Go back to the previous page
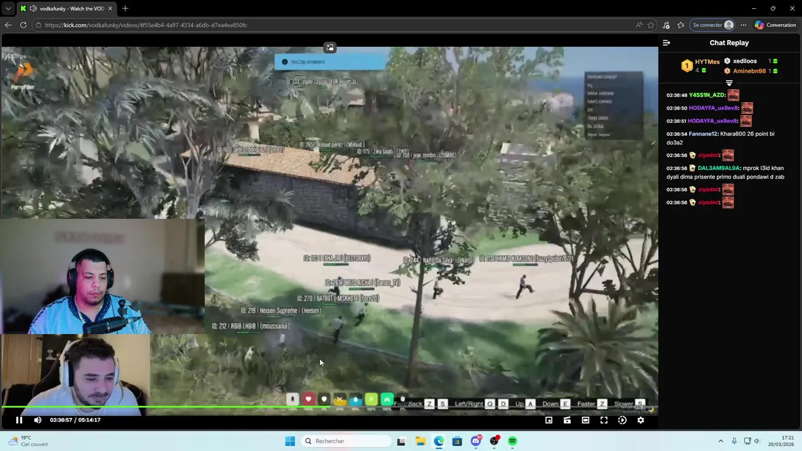This screenshot has height=451, width=802. tap(8, 25)
